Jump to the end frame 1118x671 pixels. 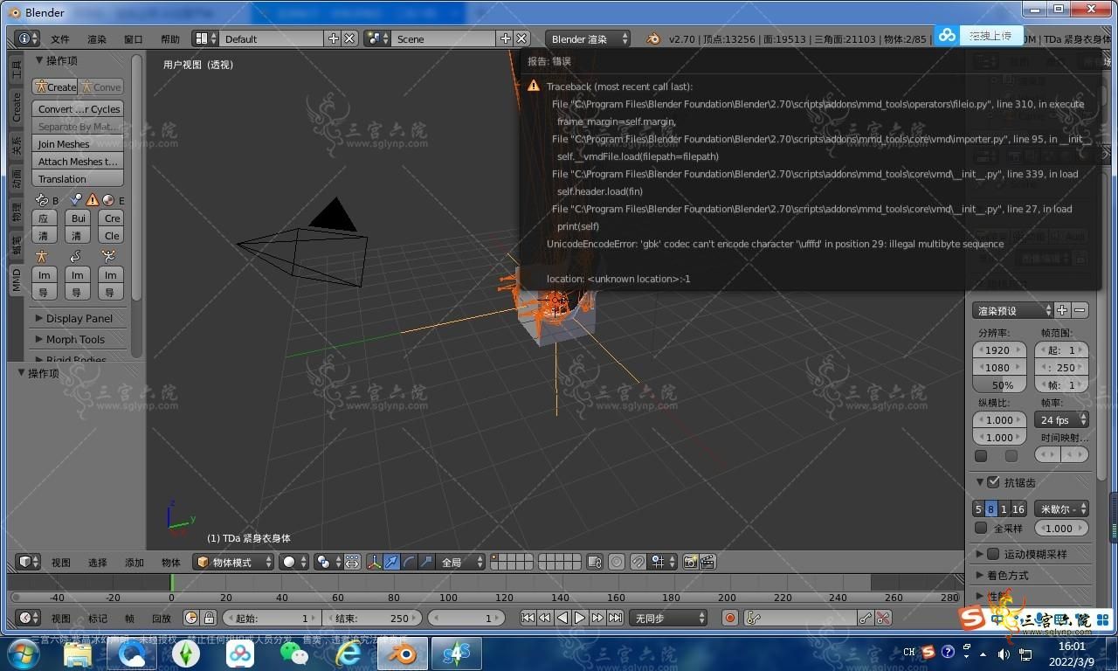point(615,618)
